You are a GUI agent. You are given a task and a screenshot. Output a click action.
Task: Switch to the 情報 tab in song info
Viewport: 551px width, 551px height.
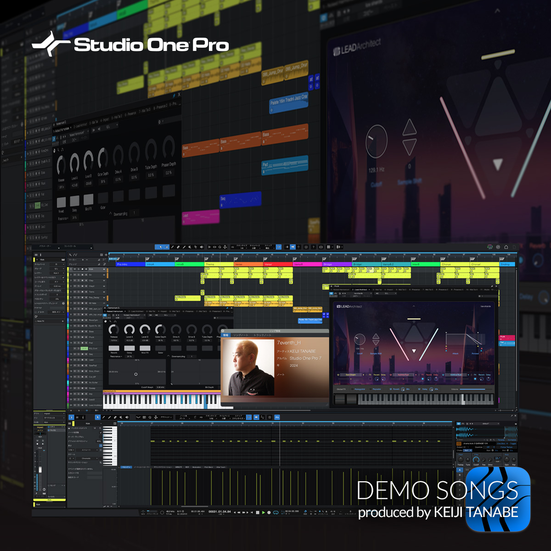225,335
